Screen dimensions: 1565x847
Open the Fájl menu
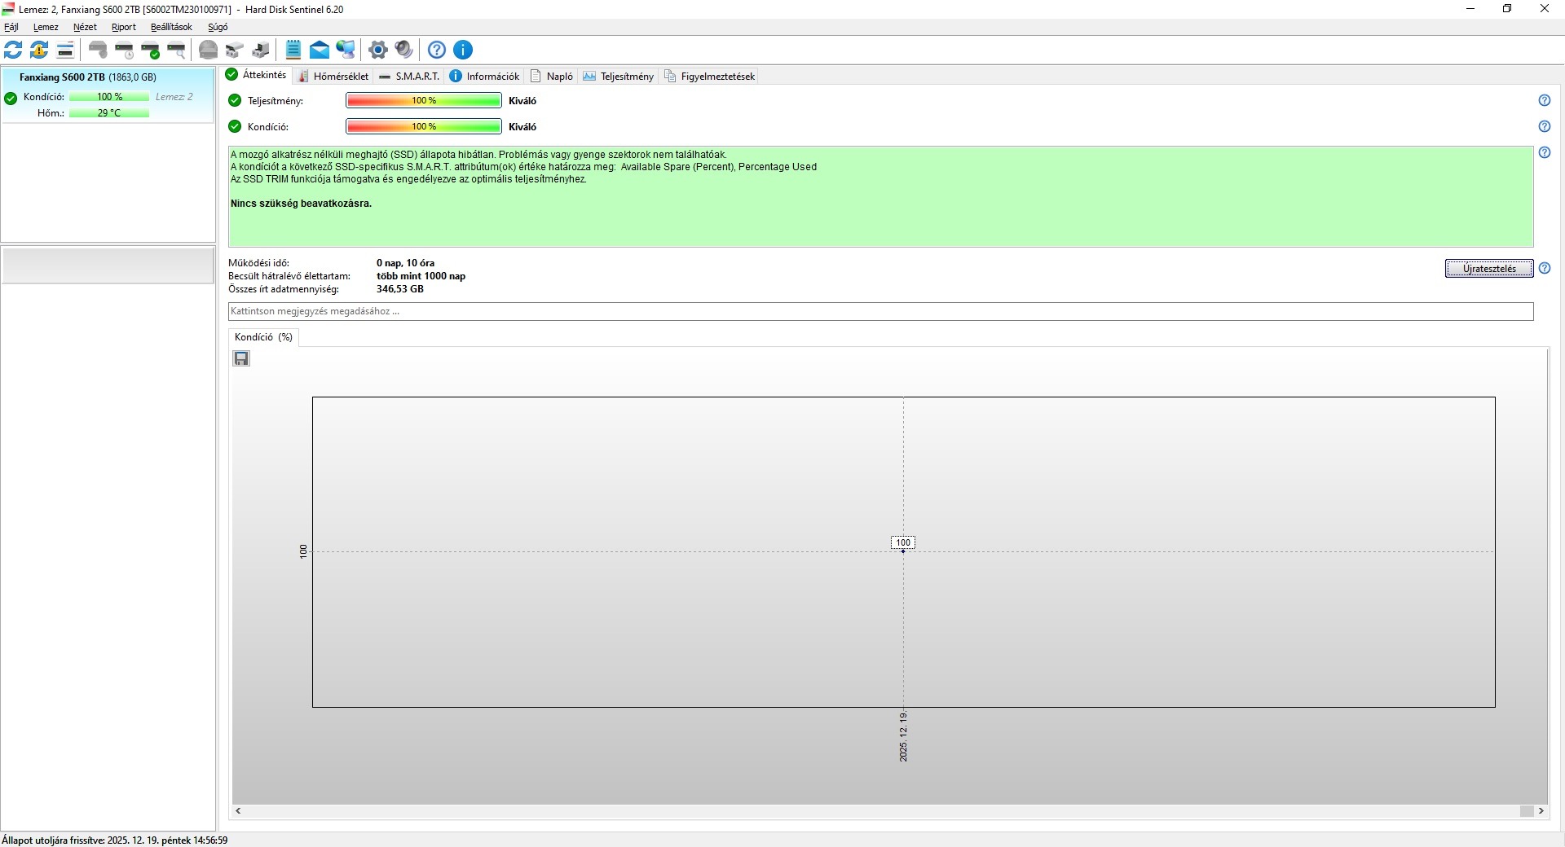pyautogui.click(x=11, y=27)
